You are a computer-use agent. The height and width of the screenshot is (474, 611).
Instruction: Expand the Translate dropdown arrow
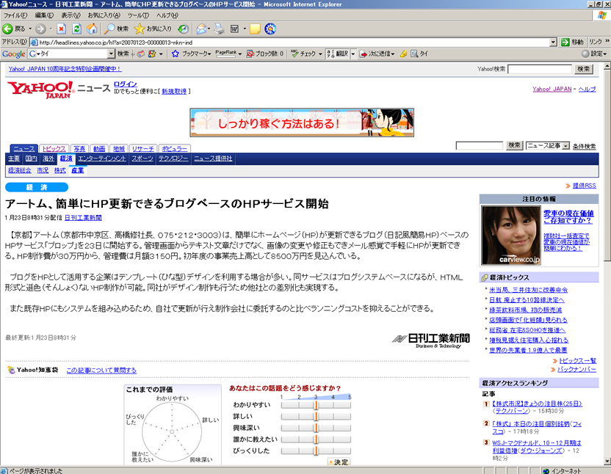point(353,54)
